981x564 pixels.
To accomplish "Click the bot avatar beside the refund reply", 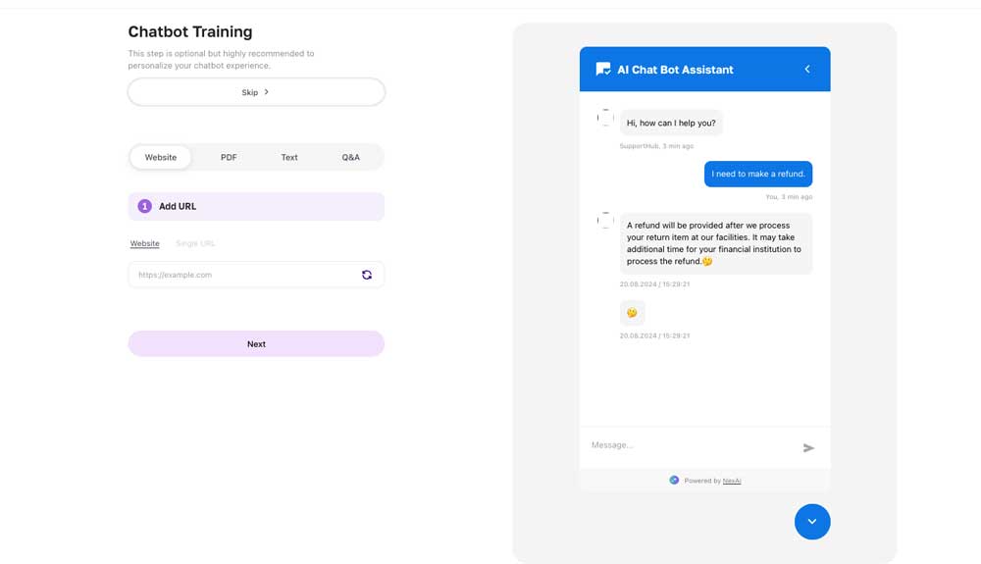I will tap(605, 221).
